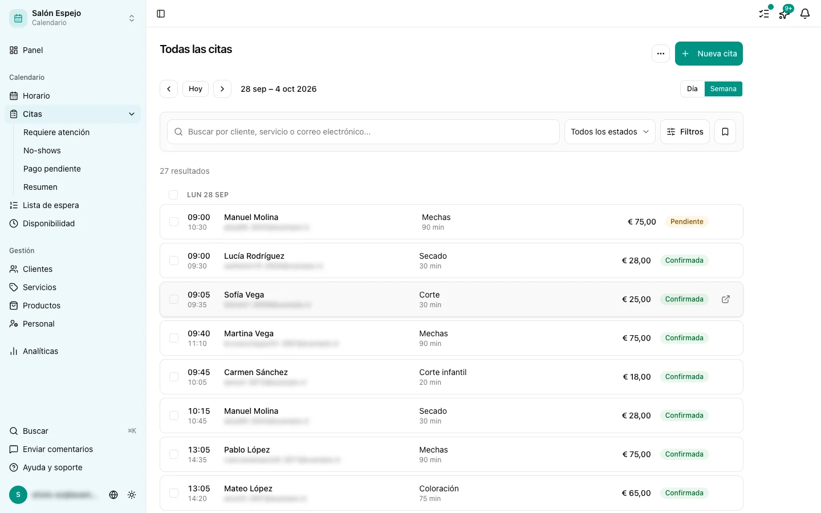Open Pago pendiente sub-item
This screenshot has height=513, width=821.
point(79,169)
